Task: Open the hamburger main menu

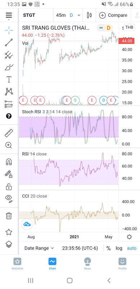Action: [x=9, y=15]
